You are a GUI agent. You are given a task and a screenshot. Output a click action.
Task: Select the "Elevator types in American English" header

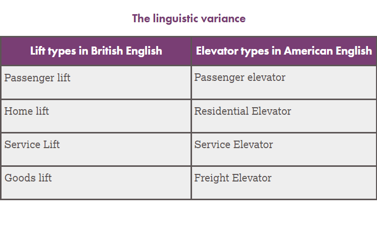pos(284,51)
